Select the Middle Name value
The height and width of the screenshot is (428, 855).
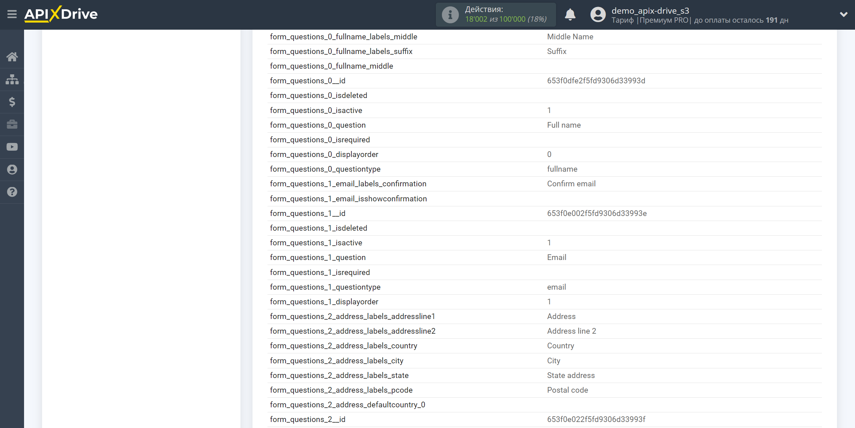coord(570,37)
